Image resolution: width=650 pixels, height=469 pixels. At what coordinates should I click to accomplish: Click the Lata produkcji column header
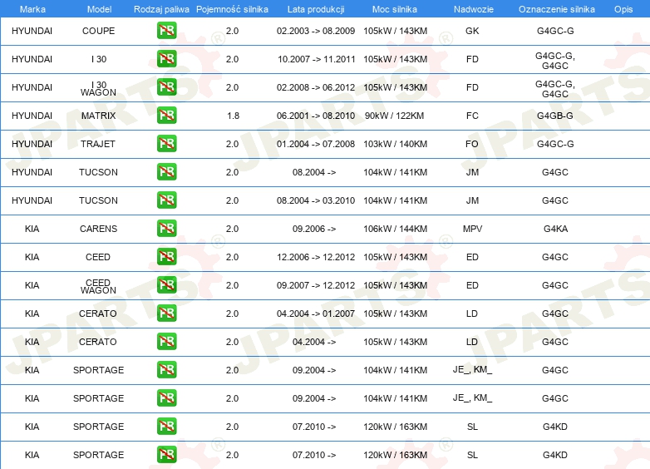(316, 9)
